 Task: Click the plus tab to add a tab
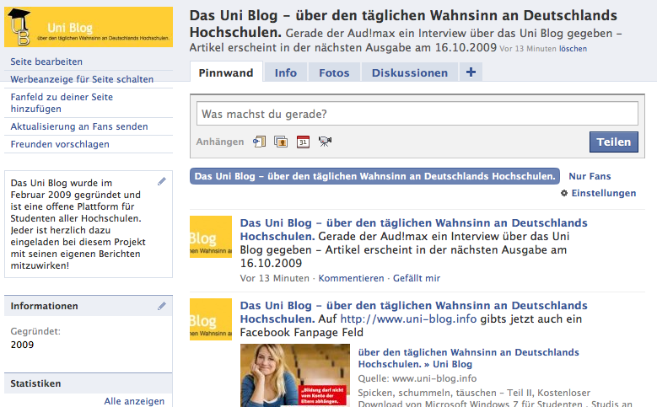(x=471, y=72)
